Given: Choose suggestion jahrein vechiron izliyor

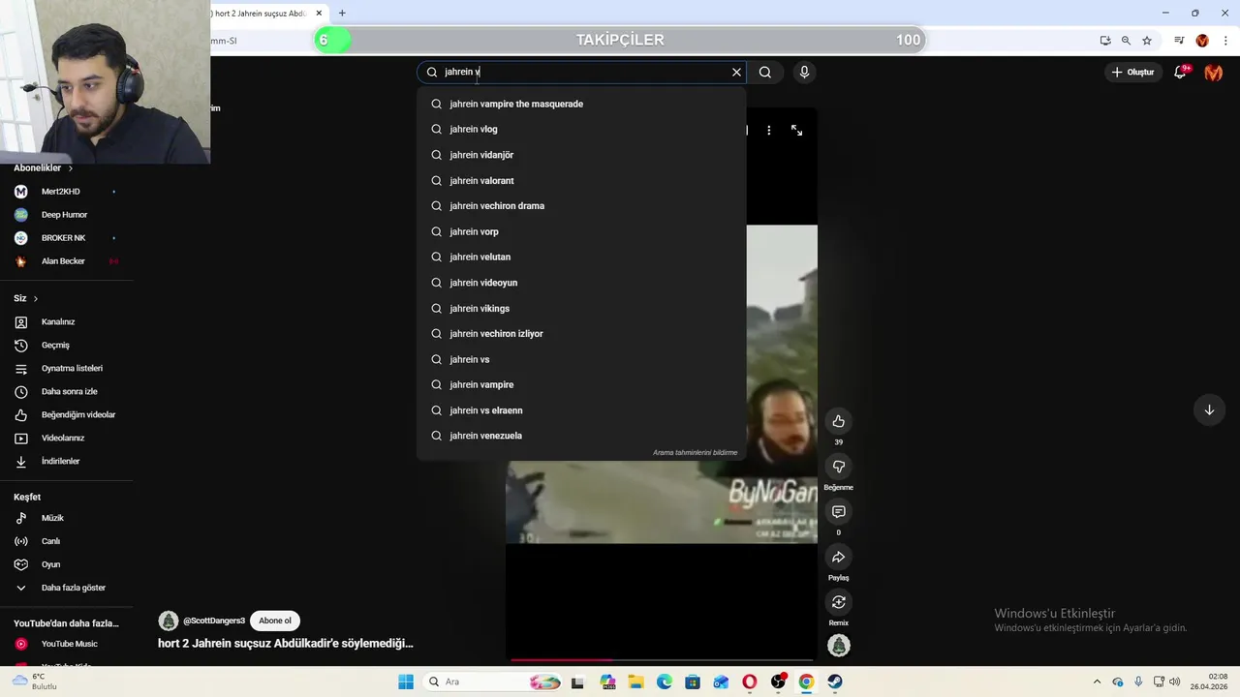Looking at the screenshot, I should (x=581, y=333).
